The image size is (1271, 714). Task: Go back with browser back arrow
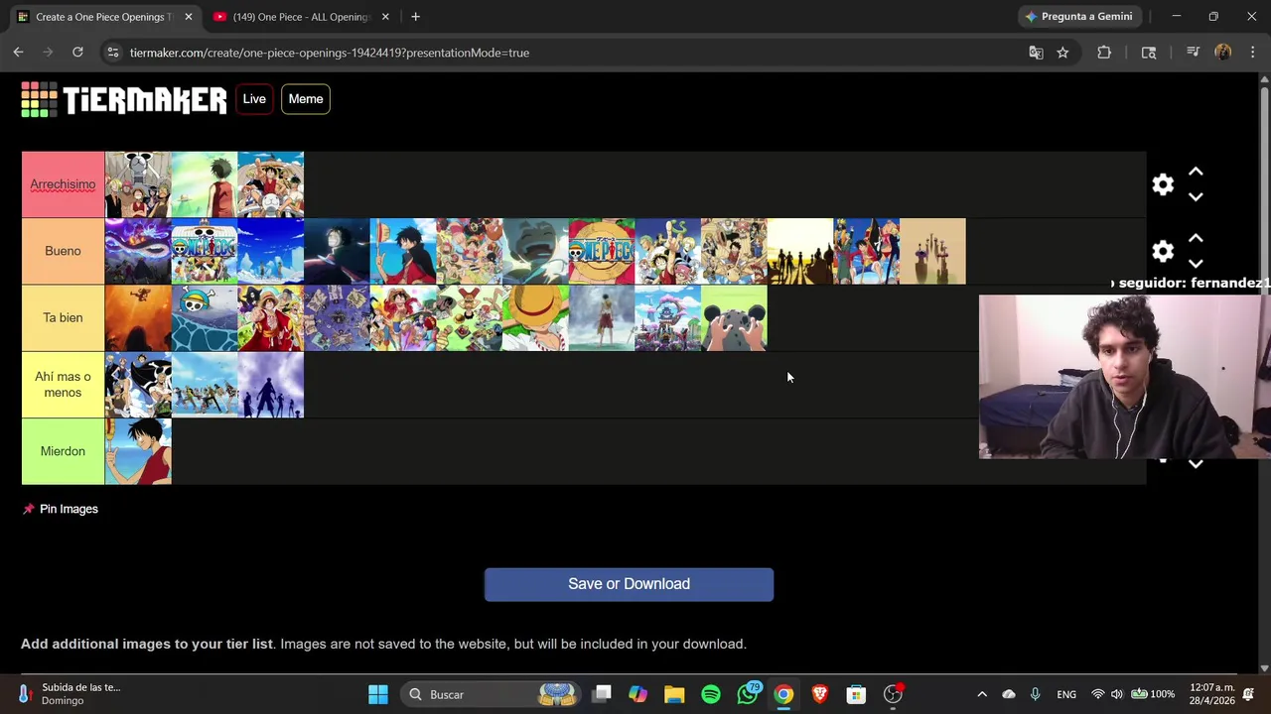point(19,53)
